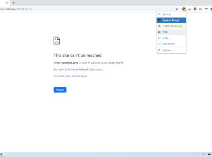212x157 pixels.
Task: Click the battery icon in system tray
Action: click(209, 154)
